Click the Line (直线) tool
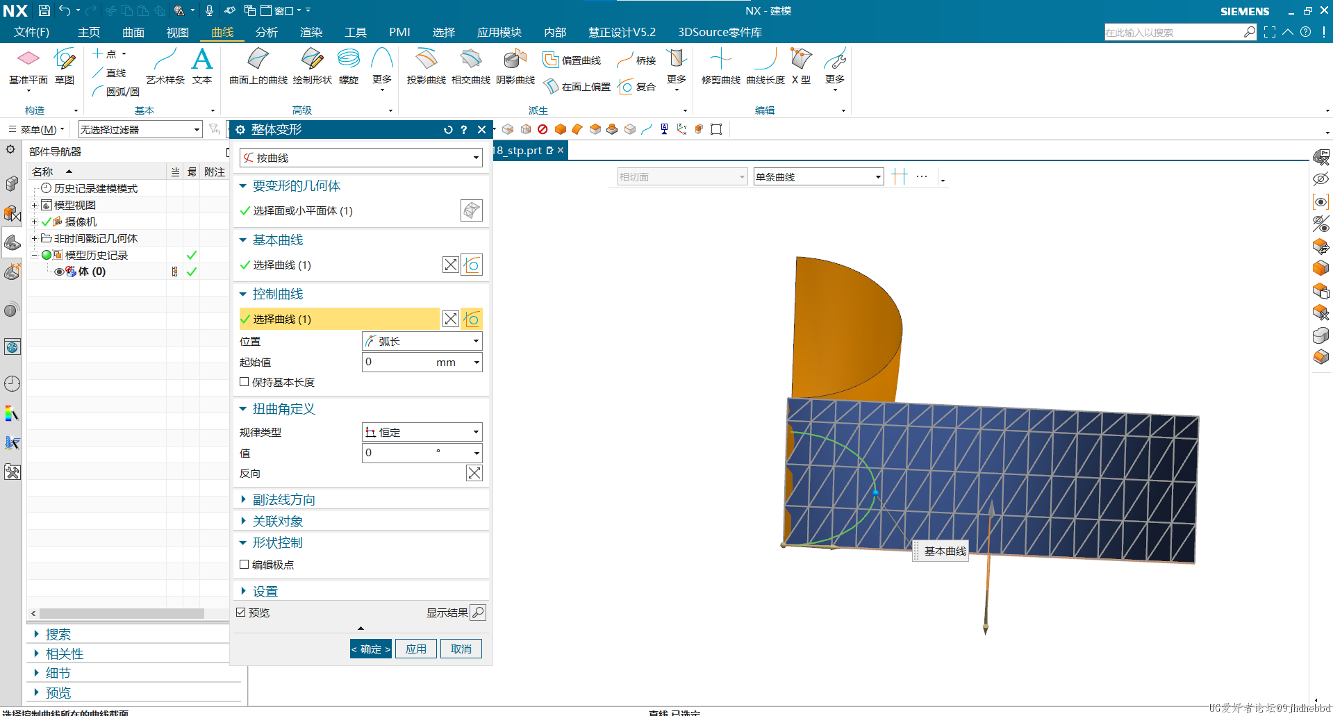 [x=110, y=73]
